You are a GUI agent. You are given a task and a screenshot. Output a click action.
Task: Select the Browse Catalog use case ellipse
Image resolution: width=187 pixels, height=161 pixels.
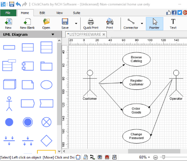tap(136, 59)
